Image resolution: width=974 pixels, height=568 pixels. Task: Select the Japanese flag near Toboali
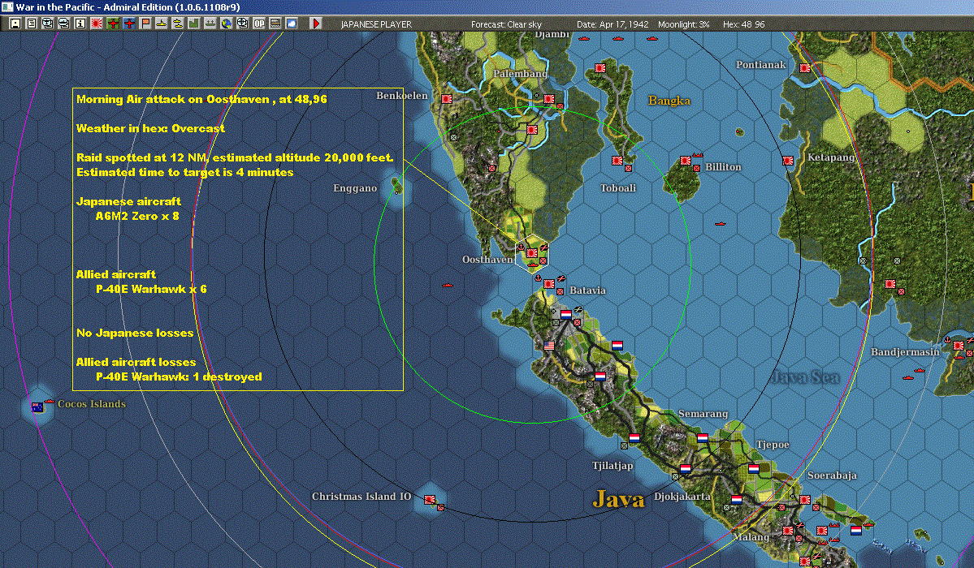[x=617, y=160]
